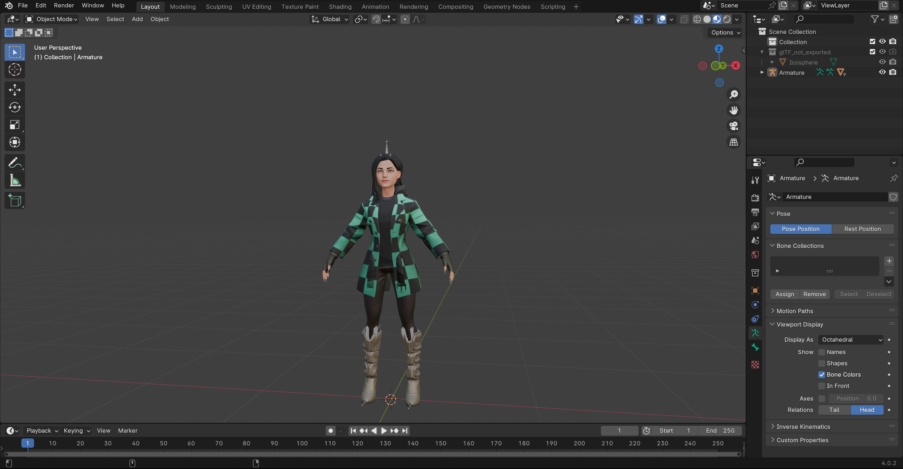Hide Armature with eye icon

882,72
